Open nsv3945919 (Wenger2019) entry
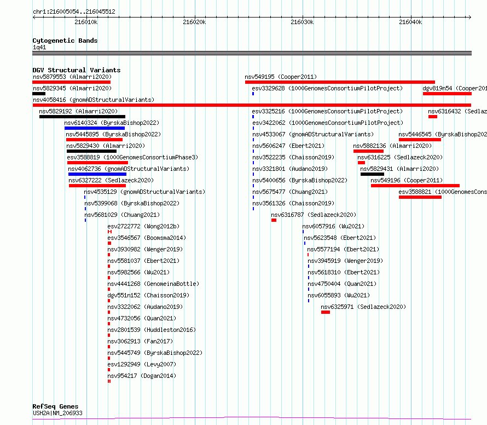 point(345,261)
